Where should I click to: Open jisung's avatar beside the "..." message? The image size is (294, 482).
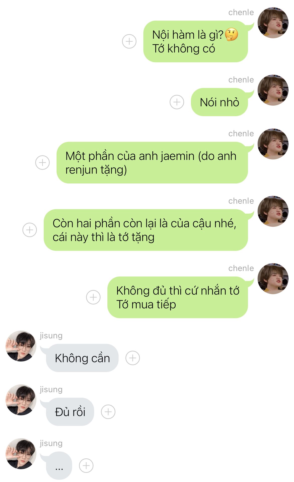(21, 454)
